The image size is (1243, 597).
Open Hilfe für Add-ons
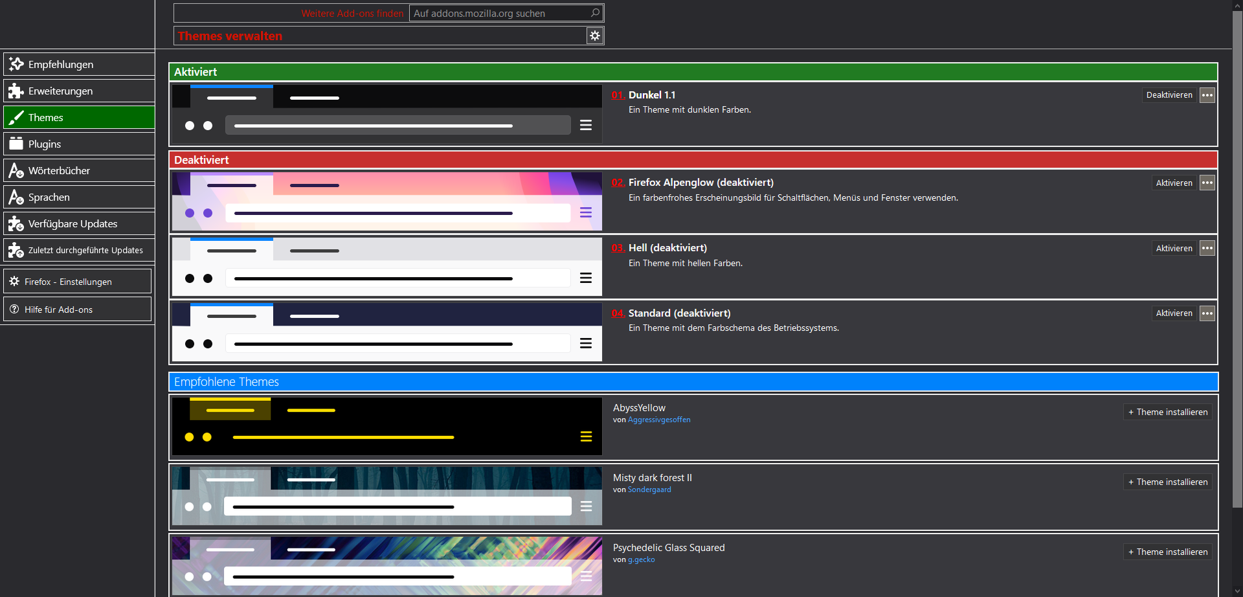pyautogui.click(x=77, y=309)
